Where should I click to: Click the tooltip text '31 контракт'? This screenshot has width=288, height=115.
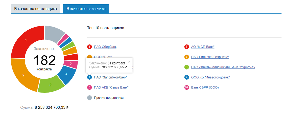[116, 63]
